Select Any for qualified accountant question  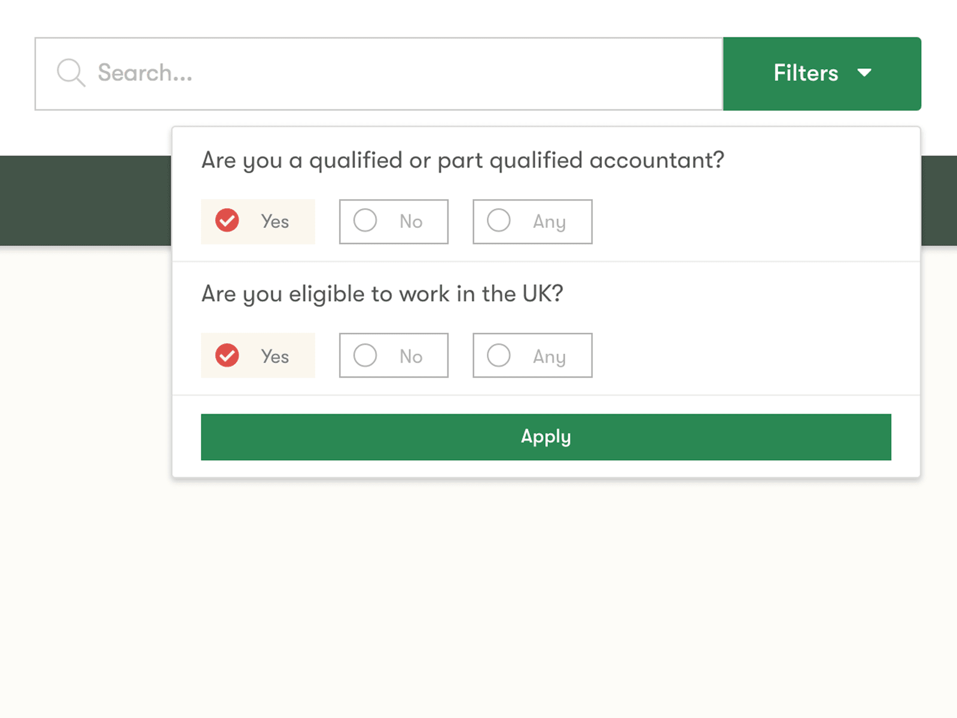[x=532, y=221]
